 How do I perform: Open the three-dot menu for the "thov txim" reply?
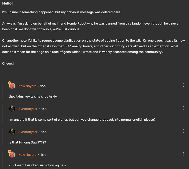point(183,85)
